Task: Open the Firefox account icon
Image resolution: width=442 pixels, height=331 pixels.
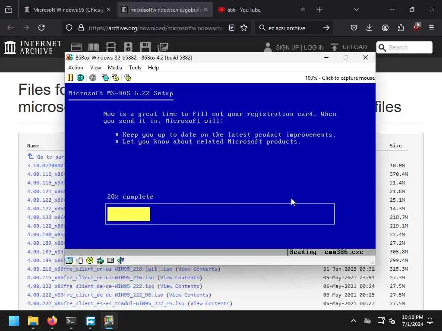Action: [x=385, y=28]
